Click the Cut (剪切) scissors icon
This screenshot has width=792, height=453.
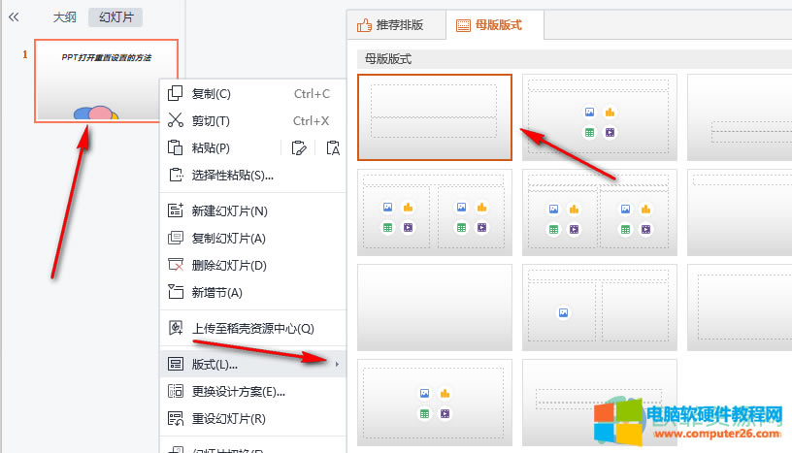click(x=176, y=121)
